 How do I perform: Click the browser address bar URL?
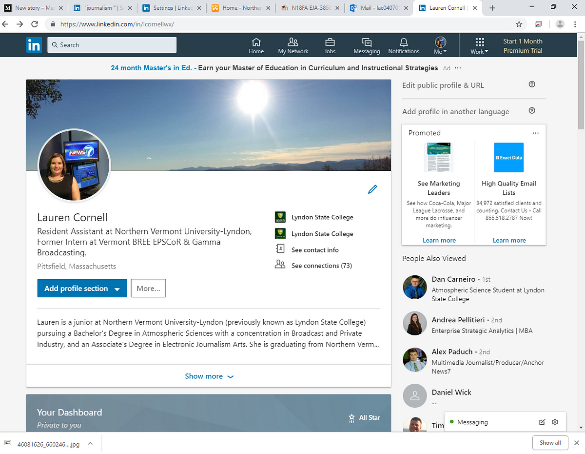point(117,24)
